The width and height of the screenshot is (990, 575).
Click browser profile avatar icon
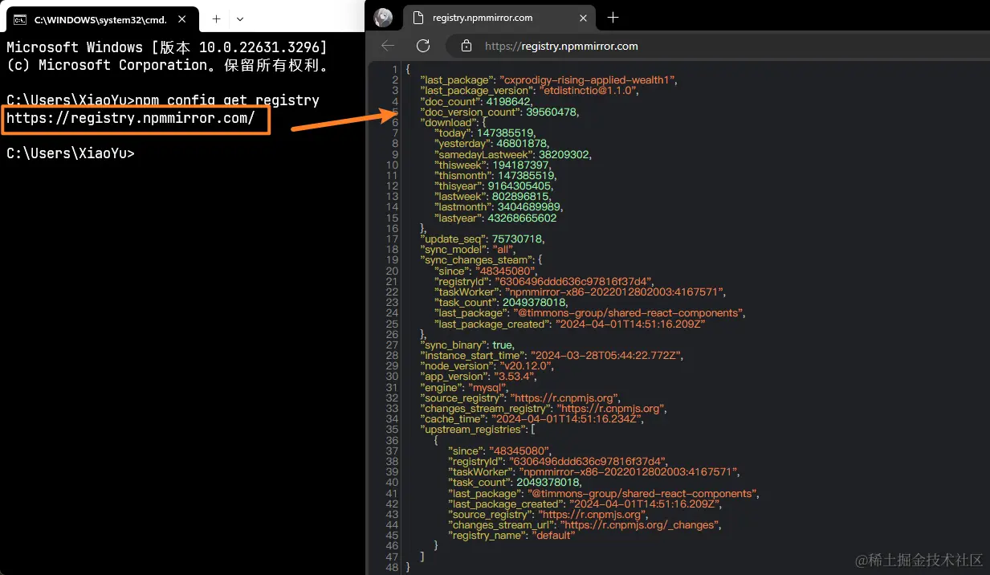[x=384, y=17]
